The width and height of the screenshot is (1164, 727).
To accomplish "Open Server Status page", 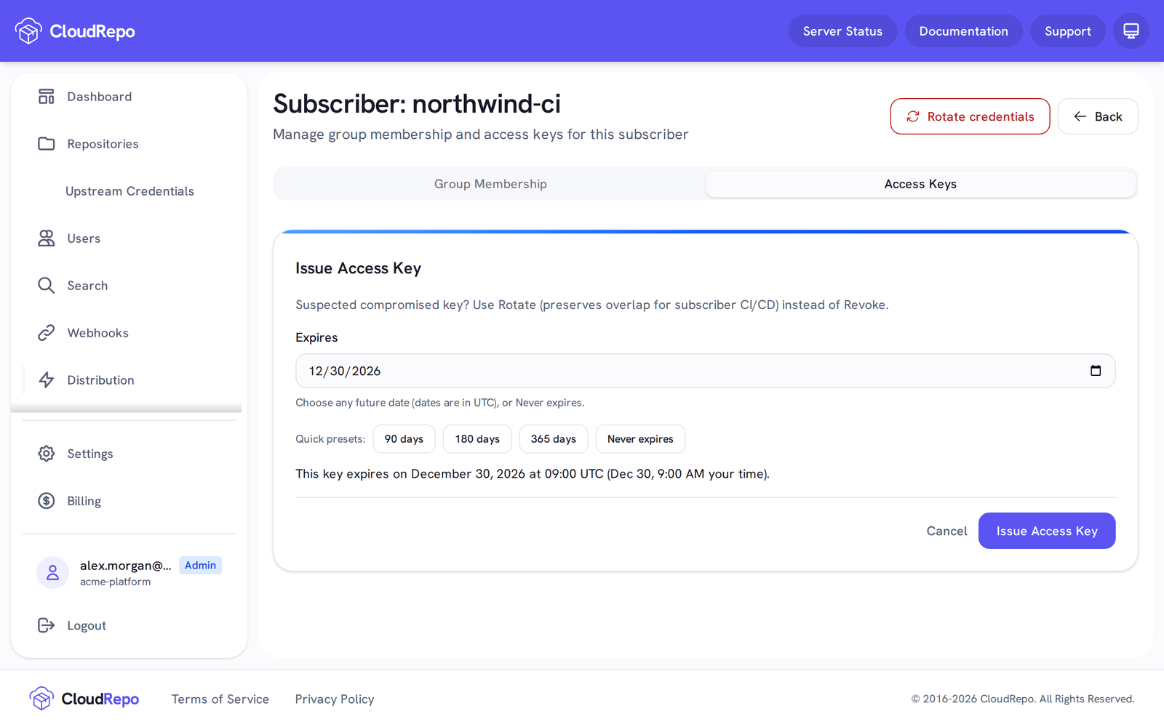I will coord(842,31).
